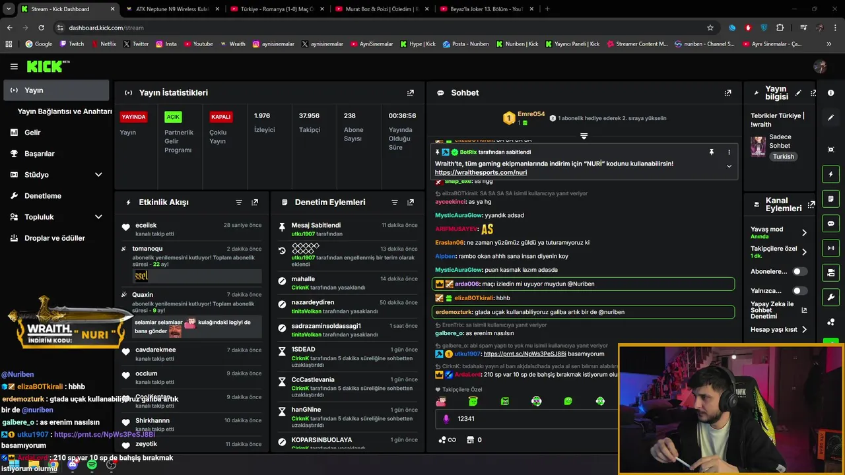Open the Twitch bookmark
The height and width of the screenshot is (475, 845).
click(x=72, y=44)
